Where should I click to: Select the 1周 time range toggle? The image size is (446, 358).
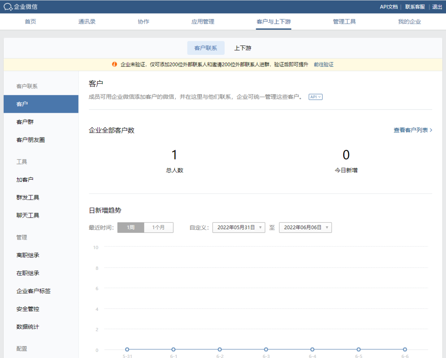[x=130, y=228]
